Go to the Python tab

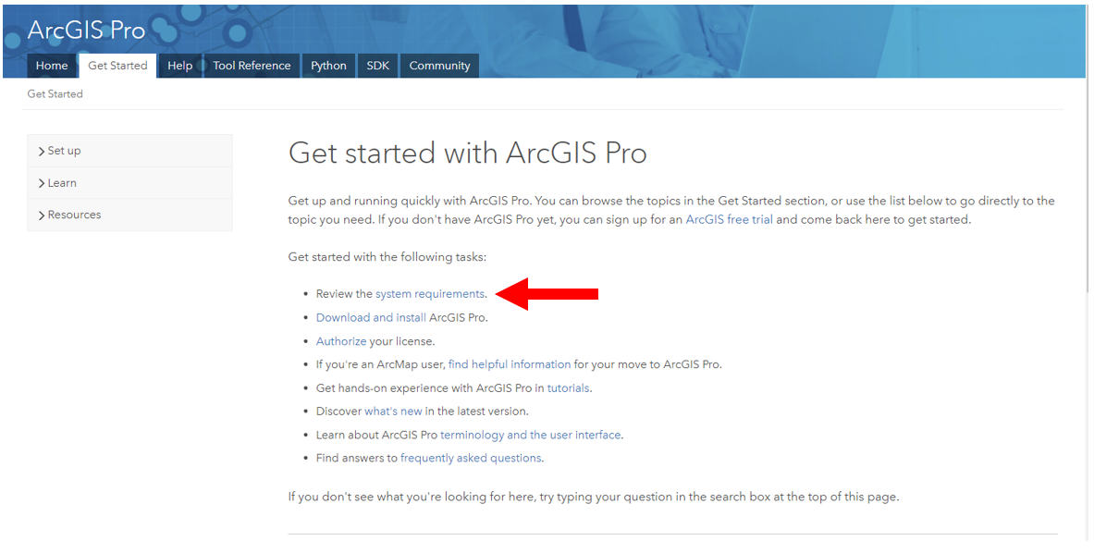tap(328, 66)
